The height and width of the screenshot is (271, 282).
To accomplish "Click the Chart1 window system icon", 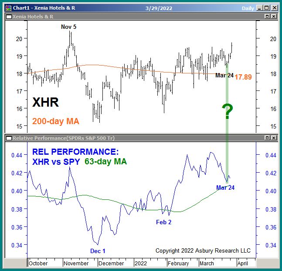I will pos(7,8).
